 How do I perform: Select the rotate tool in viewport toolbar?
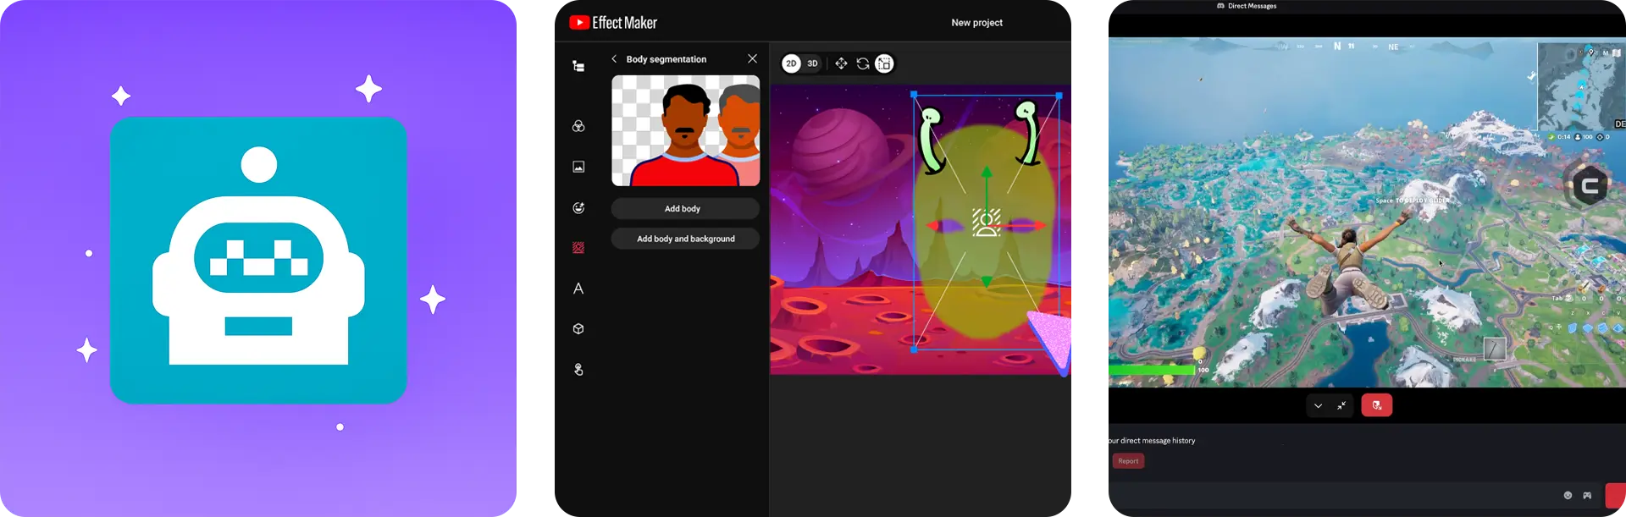(863, 63)
